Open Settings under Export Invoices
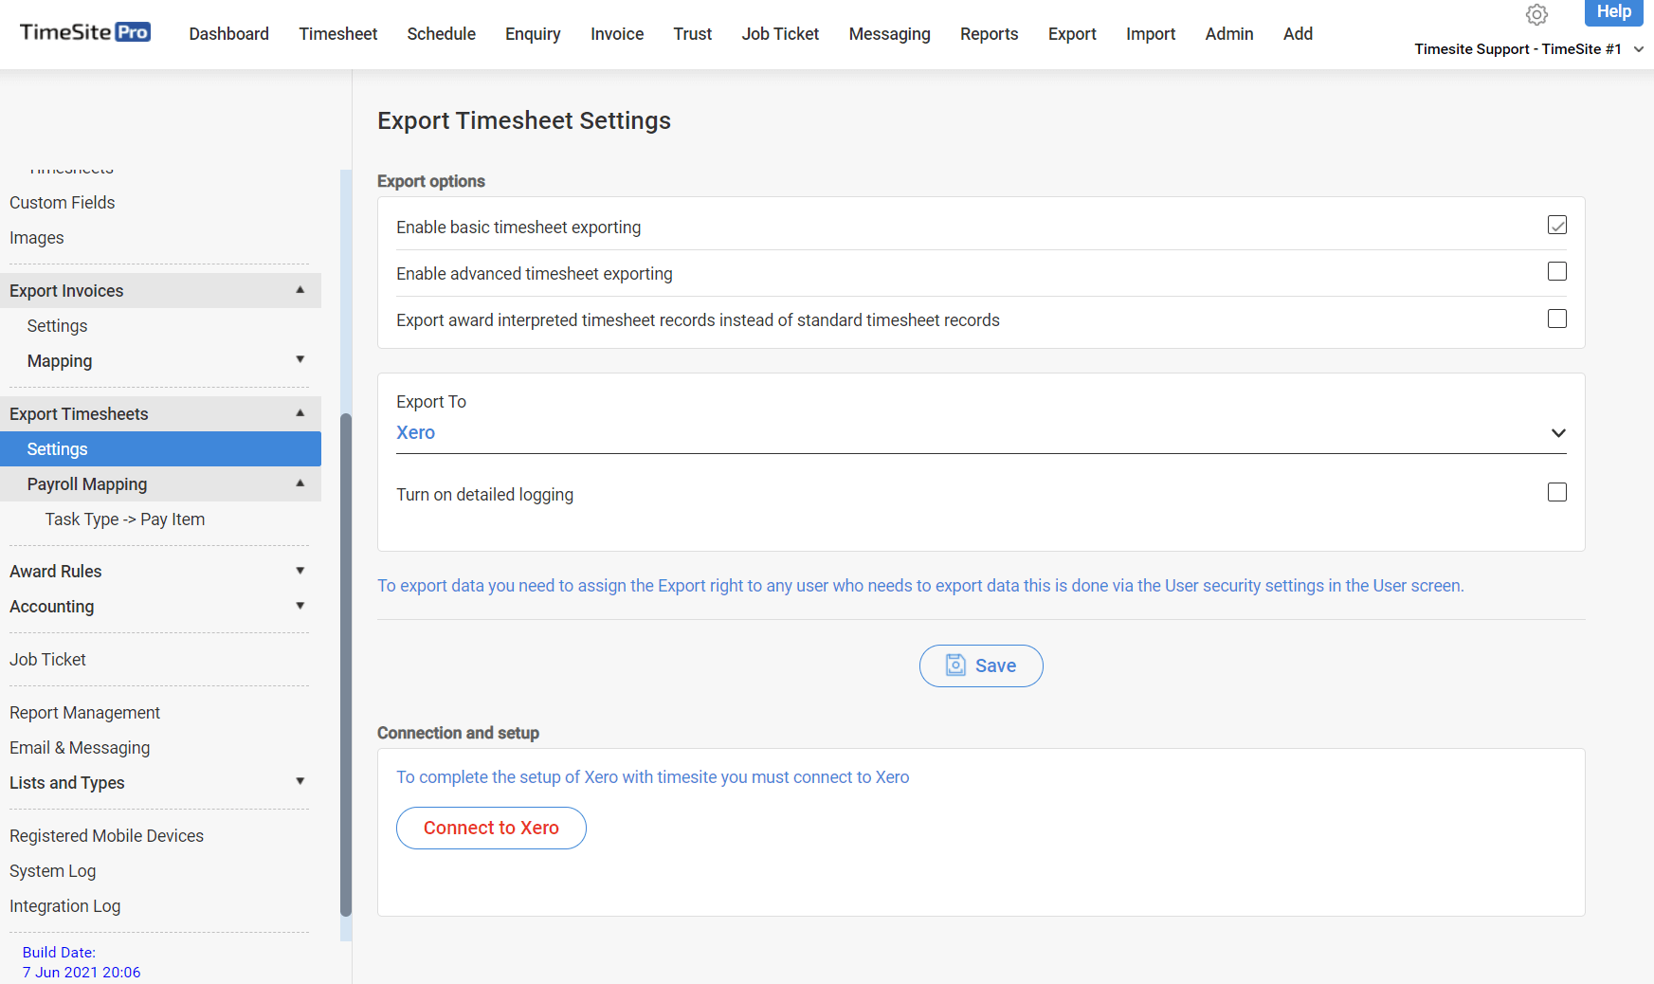 [x=57, y=326]
